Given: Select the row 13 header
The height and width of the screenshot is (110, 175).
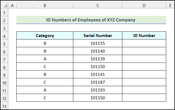Looking at the screenshot, I should (x=5, y=106).
